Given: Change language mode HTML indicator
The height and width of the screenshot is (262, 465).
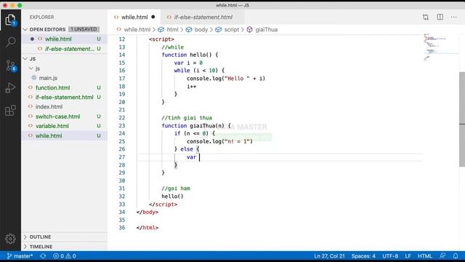Looking at the screenshot, I should (424, 256).
